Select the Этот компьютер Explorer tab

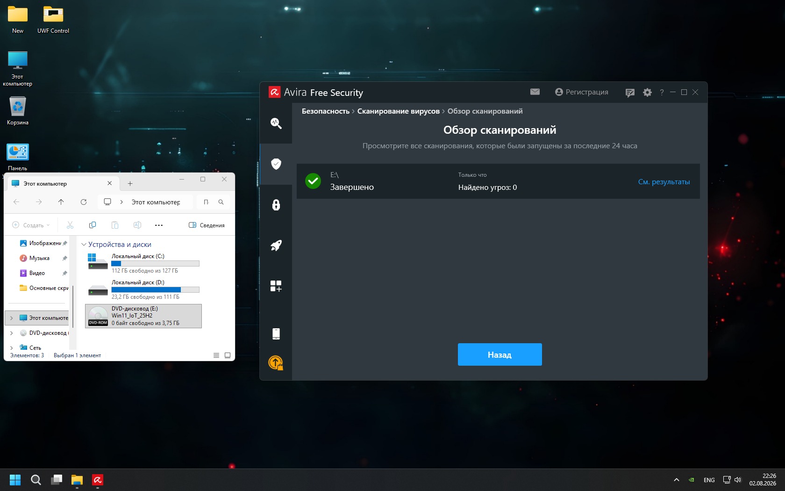[63, 183]
